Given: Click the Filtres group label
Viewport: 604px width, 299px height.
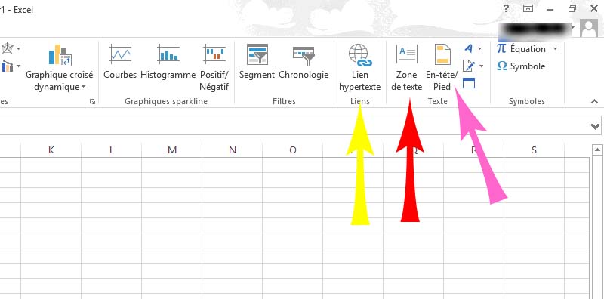Looking at the screenshot, I should pos(284,101).
